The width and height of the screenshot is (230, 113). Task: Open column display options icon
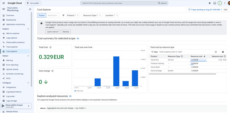click(x=223, y=52)
